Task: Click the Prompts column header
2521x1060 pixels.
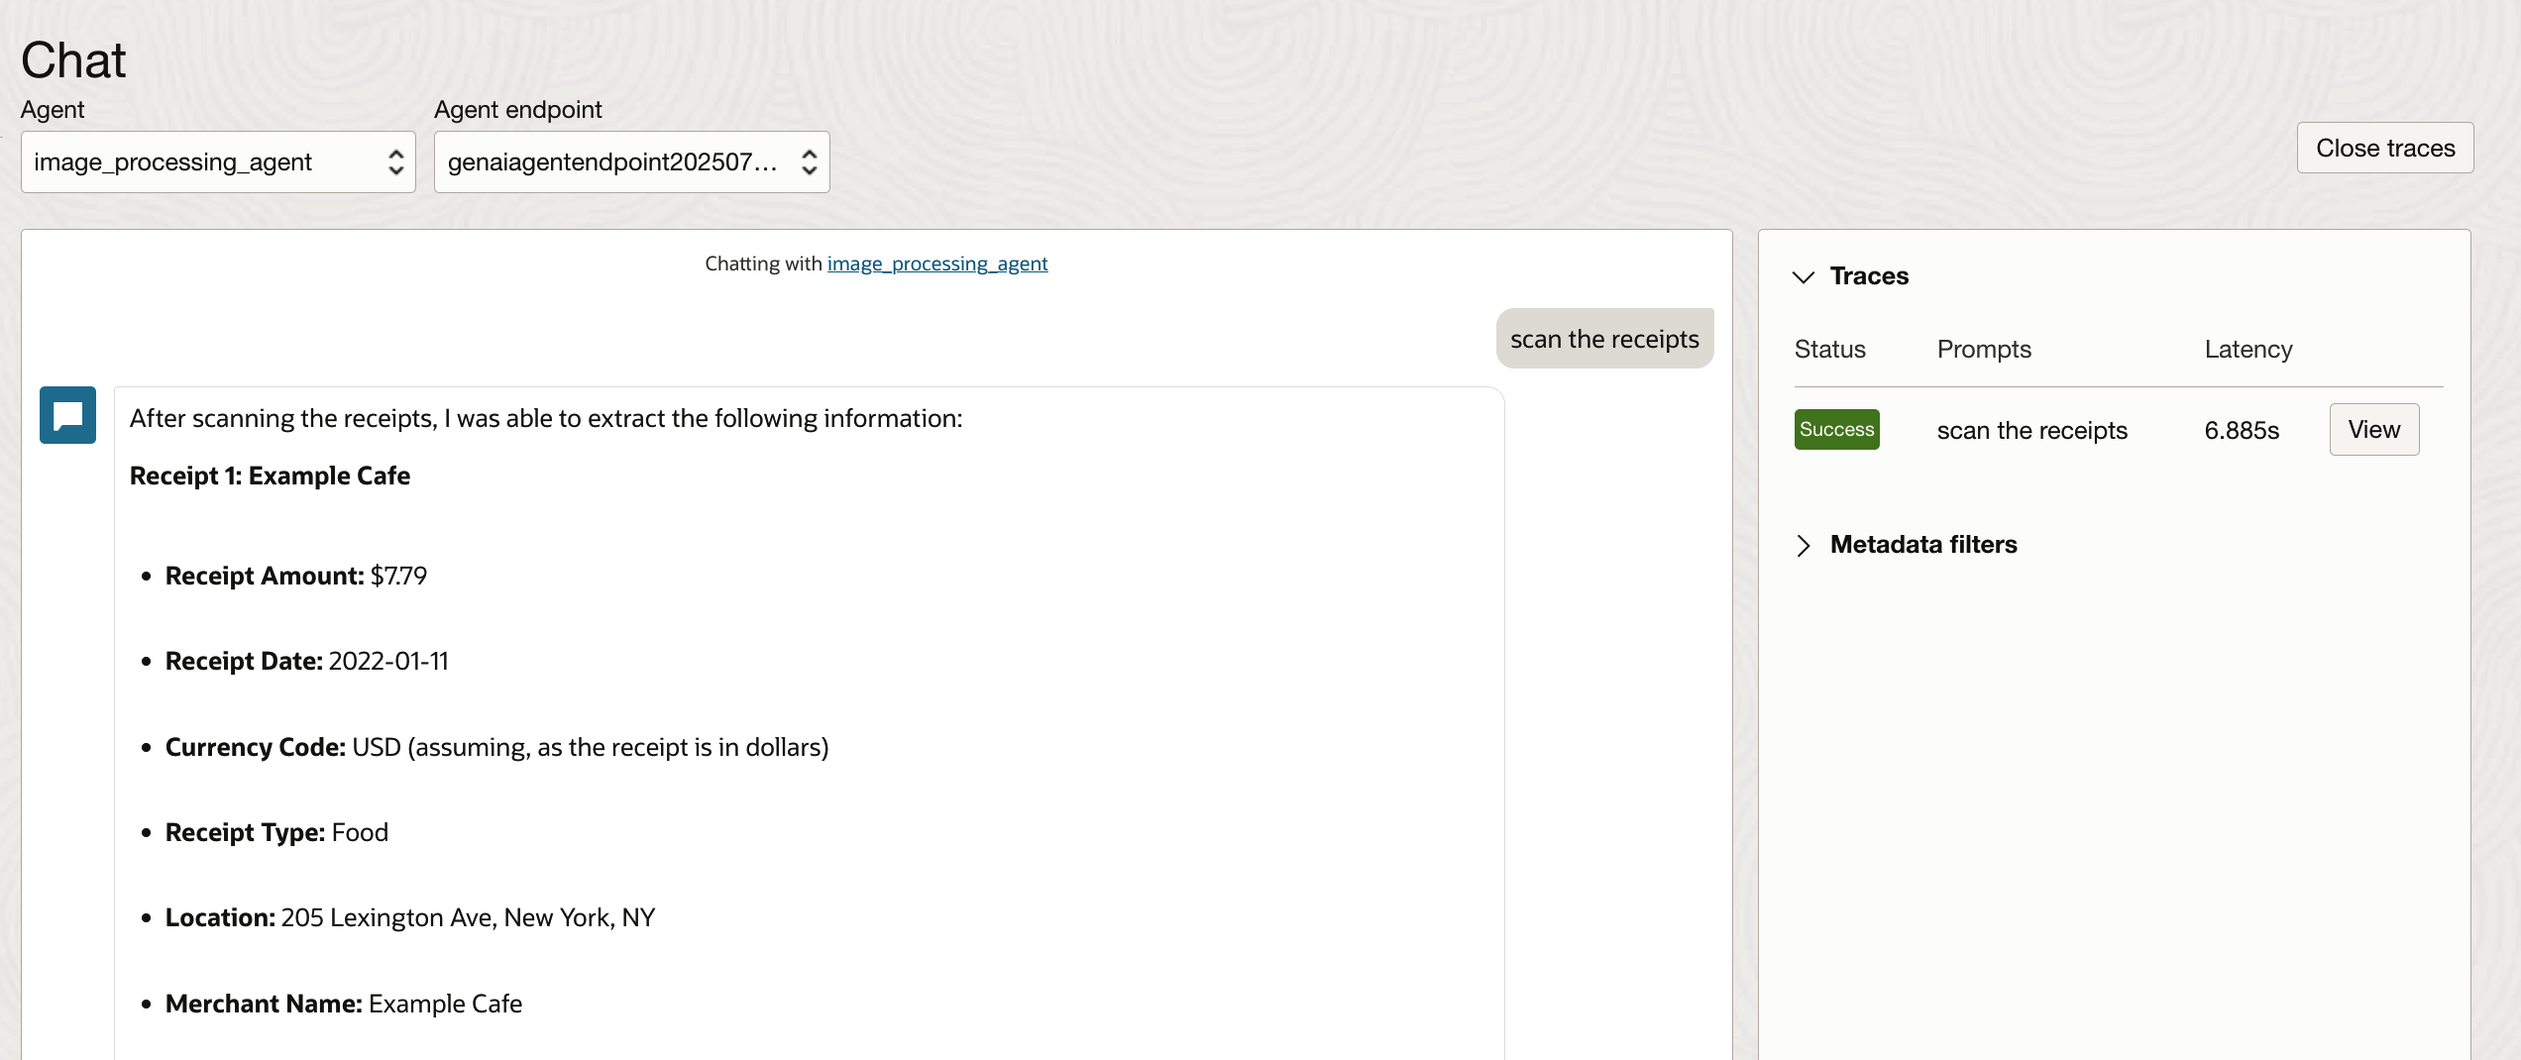Action: pos(1983,349)
